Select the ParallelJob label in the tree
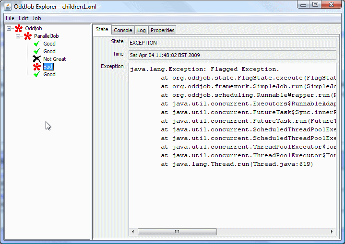Image resolution: width=345 pixels, height=244 pixels. coord(47,36)
